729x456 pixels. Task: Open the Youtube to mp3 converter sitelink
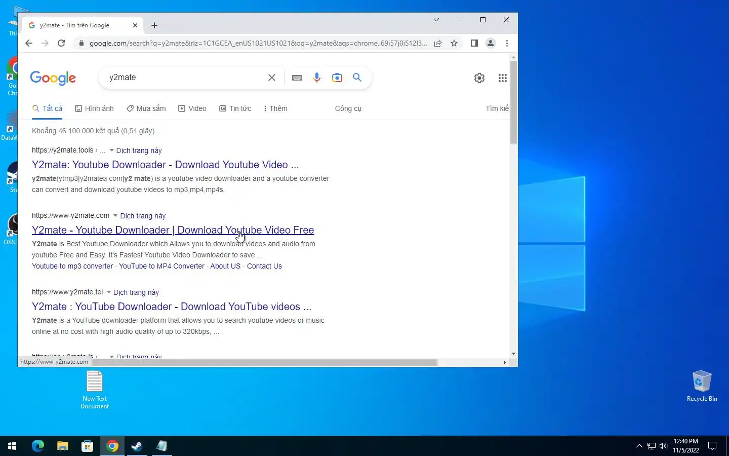pyautogui.click(x=72, y=266)
